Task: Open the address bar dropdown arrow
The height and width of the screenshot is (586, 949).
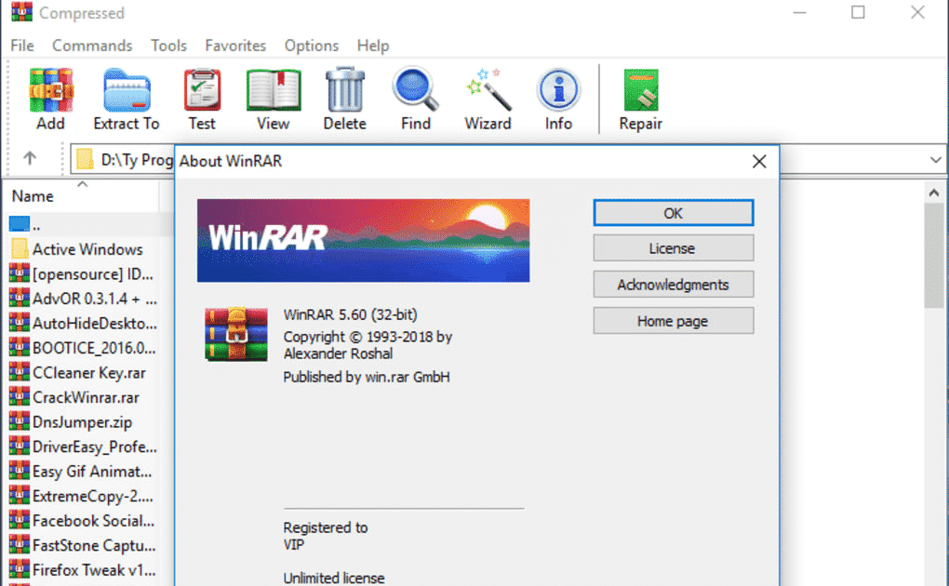Action: click(x=937, y=158)
